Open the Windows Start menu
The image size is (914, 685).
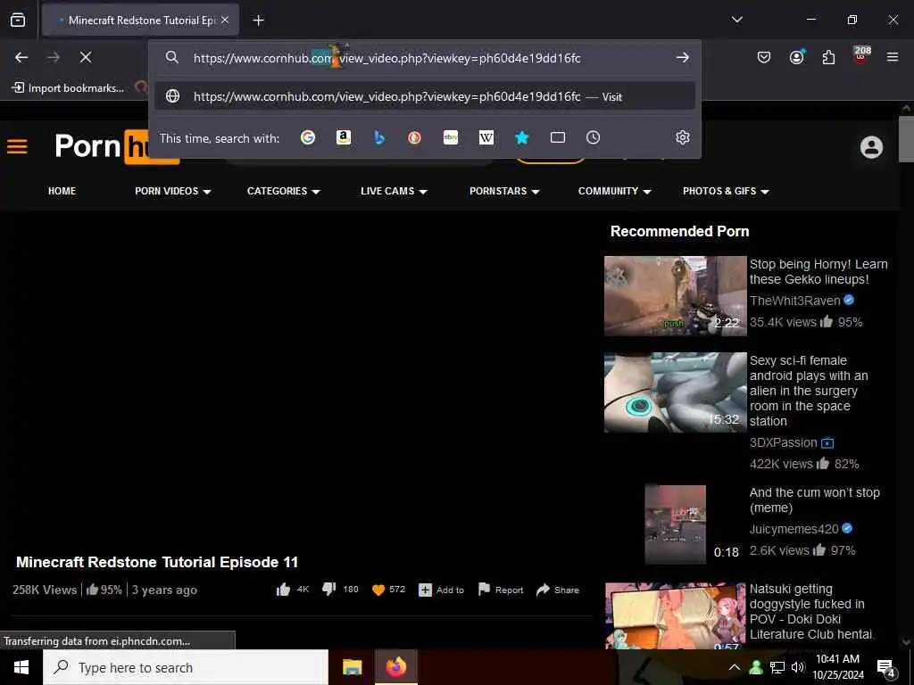click(x=21, y=667)
